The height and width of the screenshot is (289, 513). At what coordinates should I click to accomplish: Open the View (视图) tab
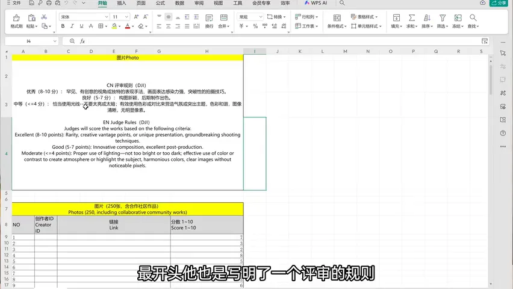218,3
